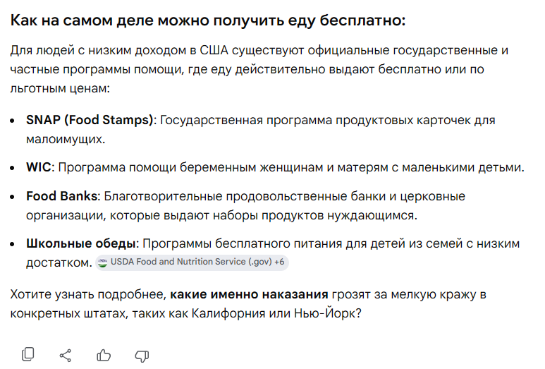Click the bold Школьные обеды term

pyautogui.click(x=80, y=243)
